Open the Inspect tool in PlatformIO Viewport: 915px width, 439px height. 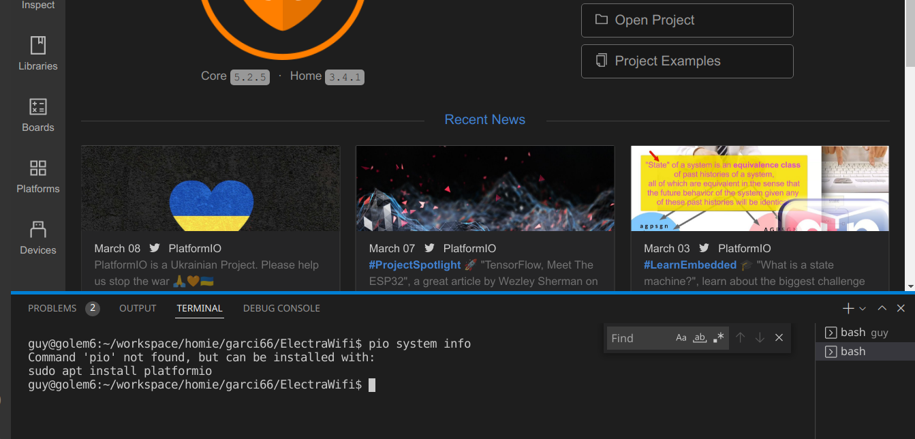[37, 5]
